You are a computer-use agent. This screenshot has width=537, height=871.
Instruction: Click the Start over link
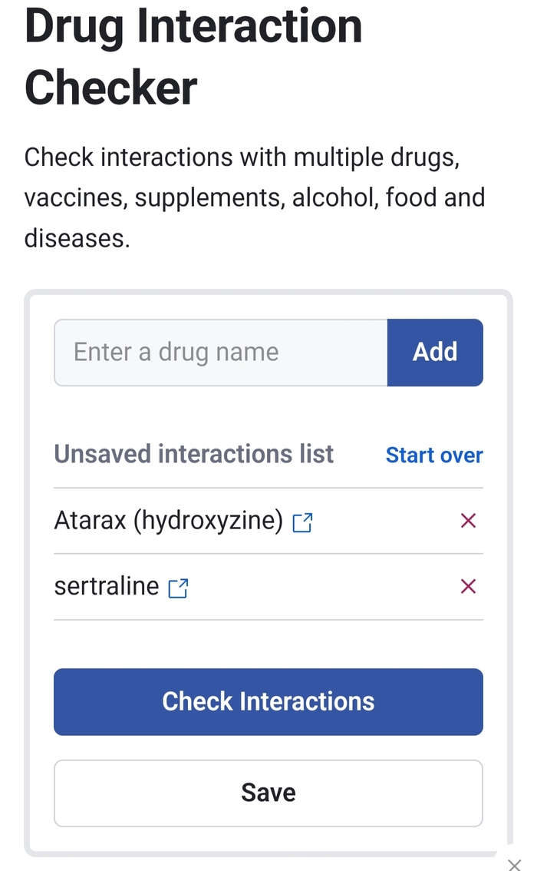[434, 455]
